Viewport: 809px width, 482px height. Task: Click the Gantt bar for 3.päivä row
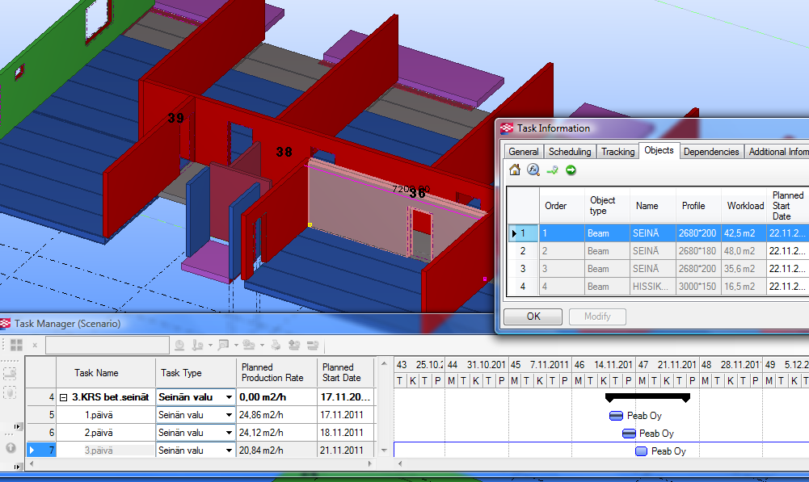pyautogui.click(x=641, y=451)
